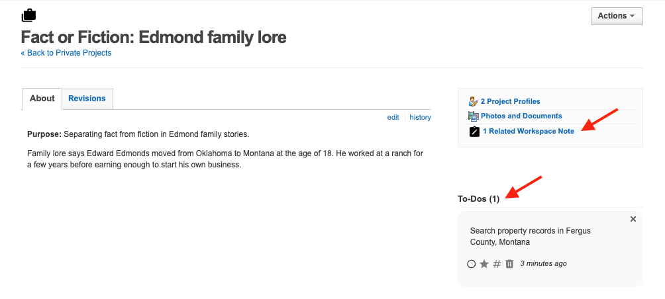
Task: Dismiss the to-do card with the X
Action: (x=633, y=219)
